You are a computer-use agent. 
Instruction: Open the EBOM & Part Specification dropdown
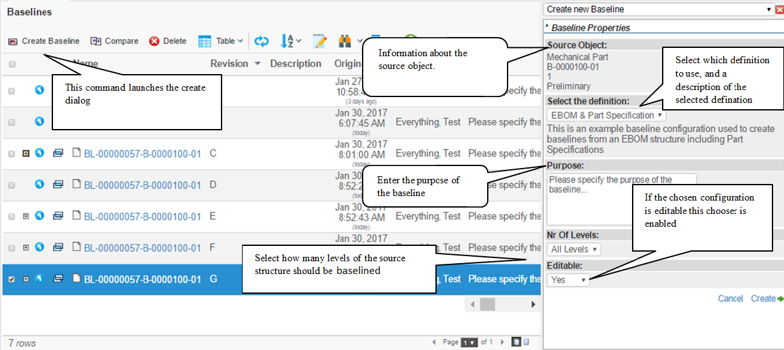(606, 116)
